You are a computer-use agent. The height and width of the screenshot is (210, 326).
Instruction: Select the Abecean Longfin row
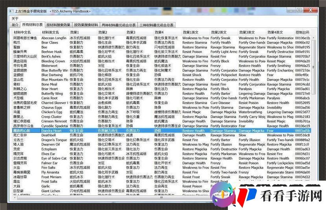[x=162, y=38]
